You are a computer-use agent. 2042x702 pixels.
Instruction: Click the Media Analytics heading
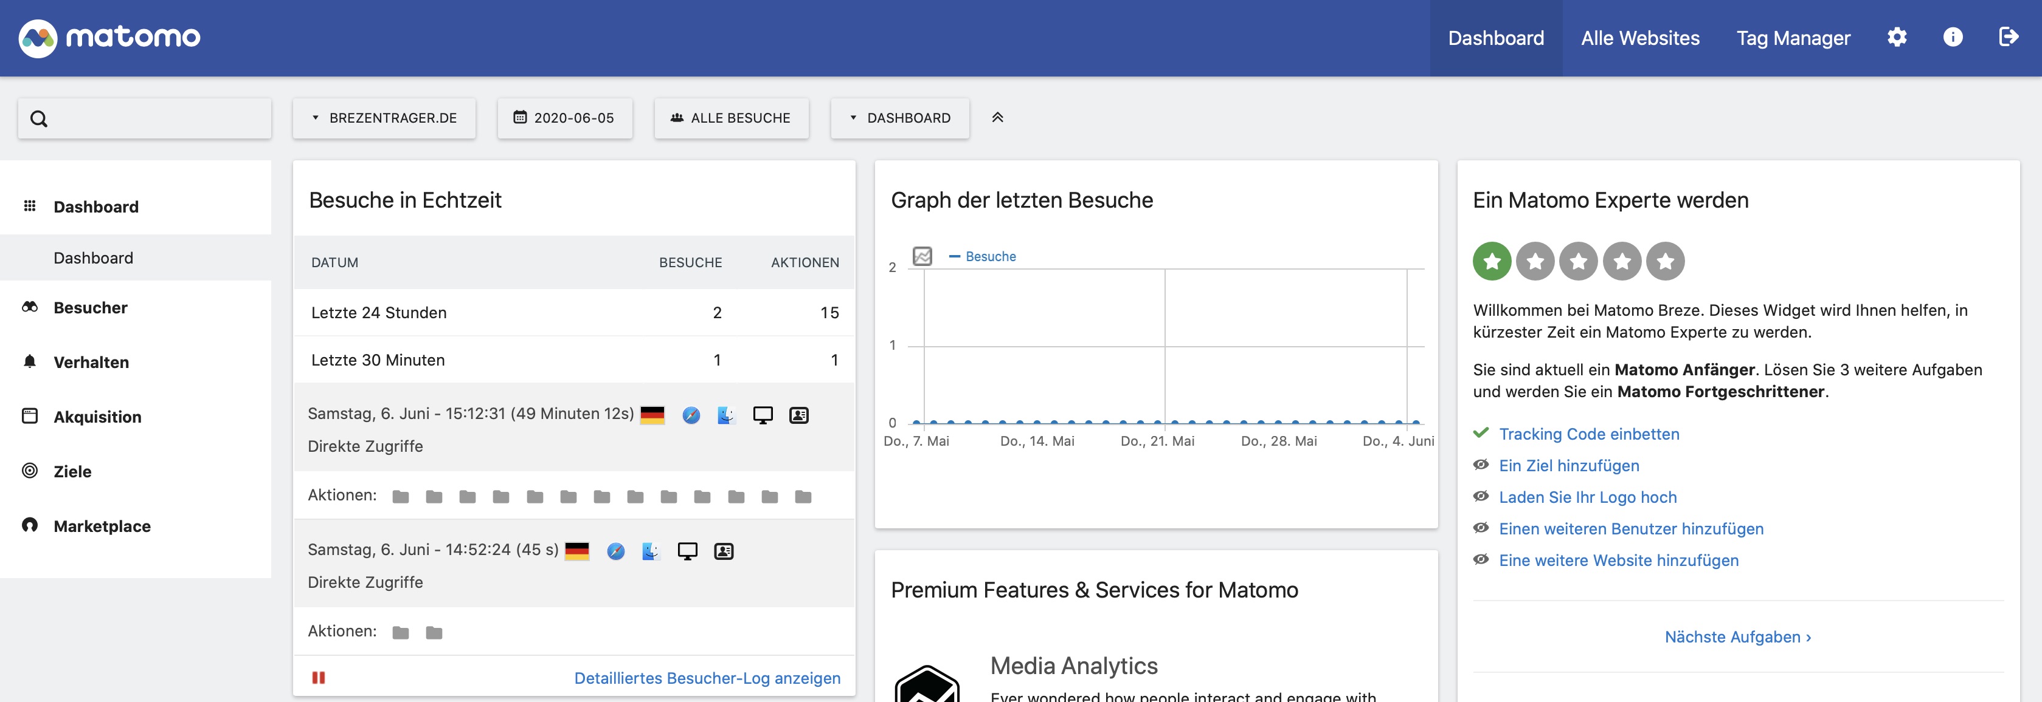(1073, 666)
